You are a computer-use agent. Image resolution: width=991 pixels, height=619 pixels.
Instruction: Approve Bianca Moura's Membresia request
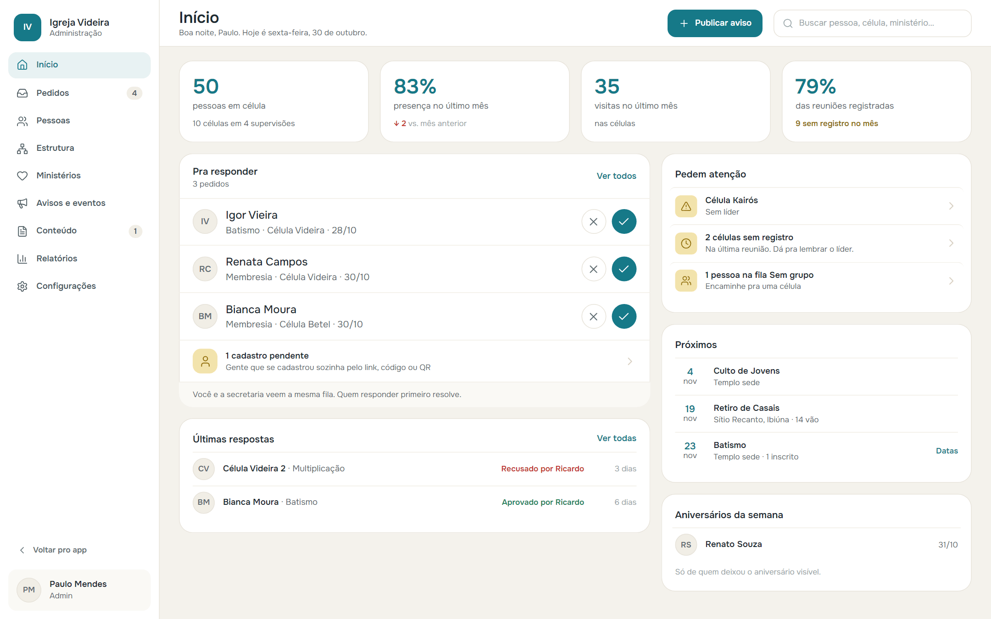coord(624,316)
